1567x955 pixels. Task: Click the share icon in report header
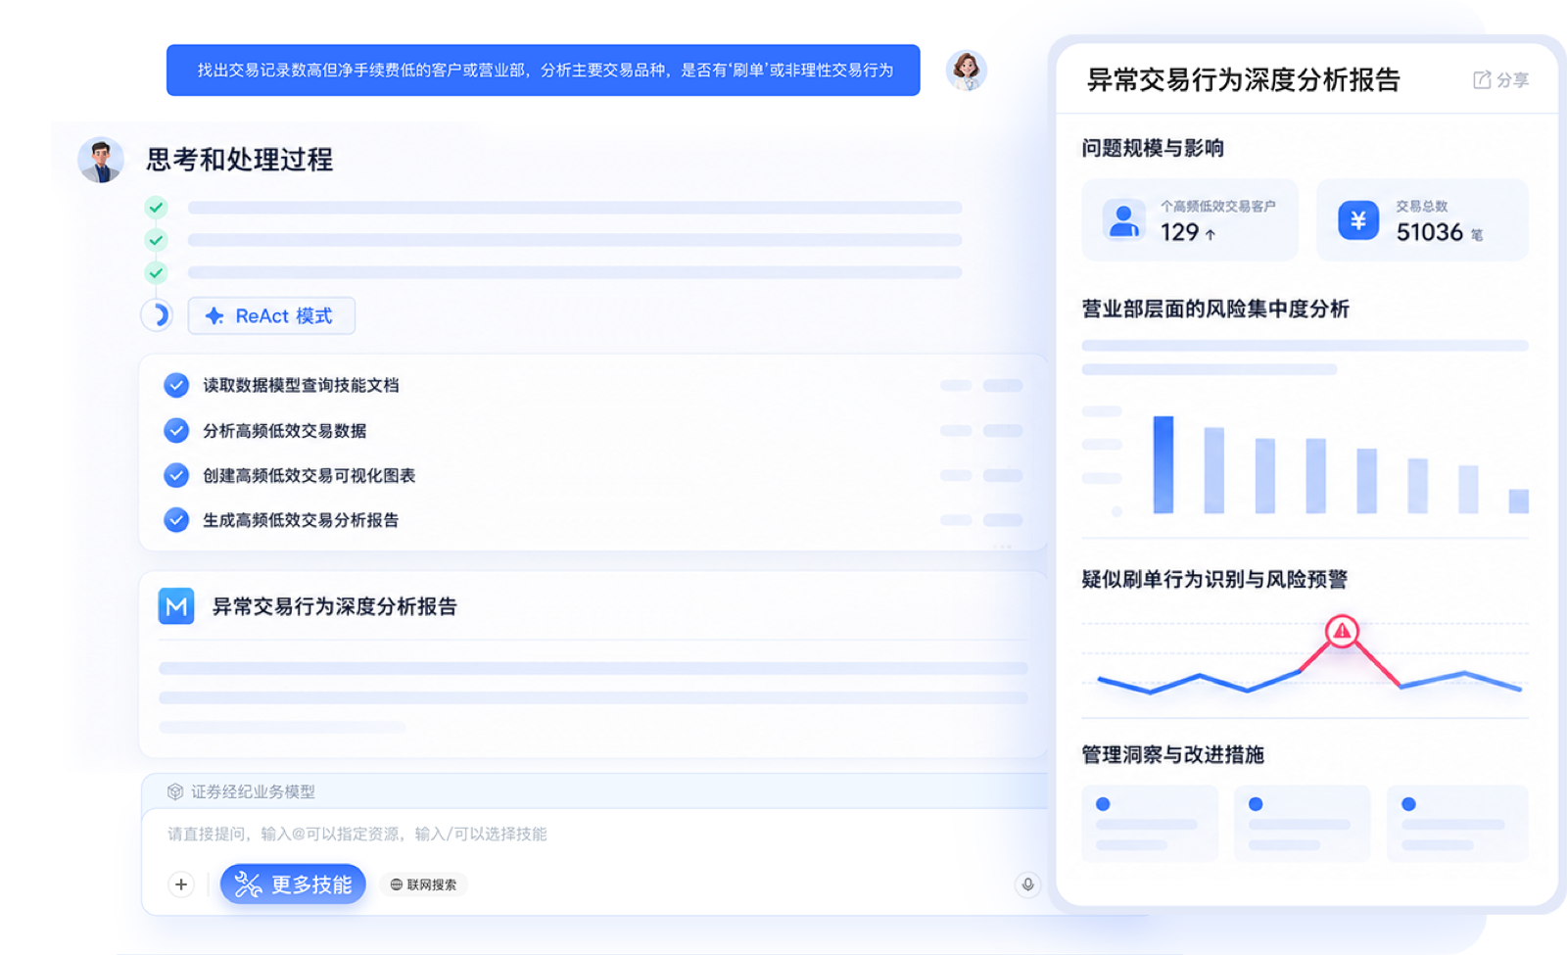pos(1482,79)
